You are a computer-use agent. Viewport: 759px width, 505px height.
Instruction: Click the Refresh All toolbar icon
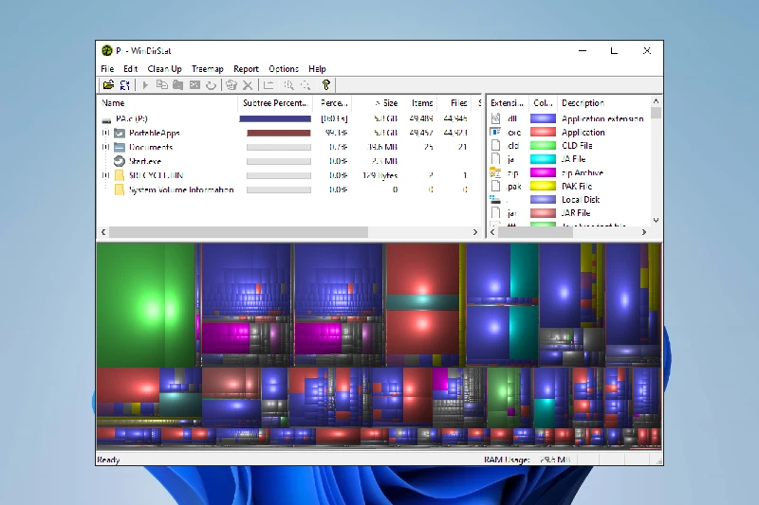pos(124,85)
